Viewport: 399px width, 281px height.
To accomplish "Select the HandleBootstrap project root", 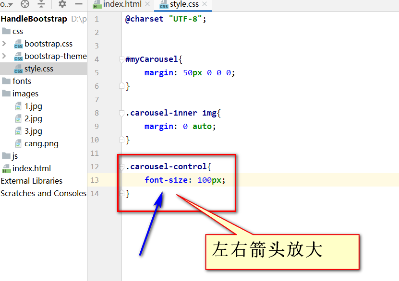I will 34,19.
